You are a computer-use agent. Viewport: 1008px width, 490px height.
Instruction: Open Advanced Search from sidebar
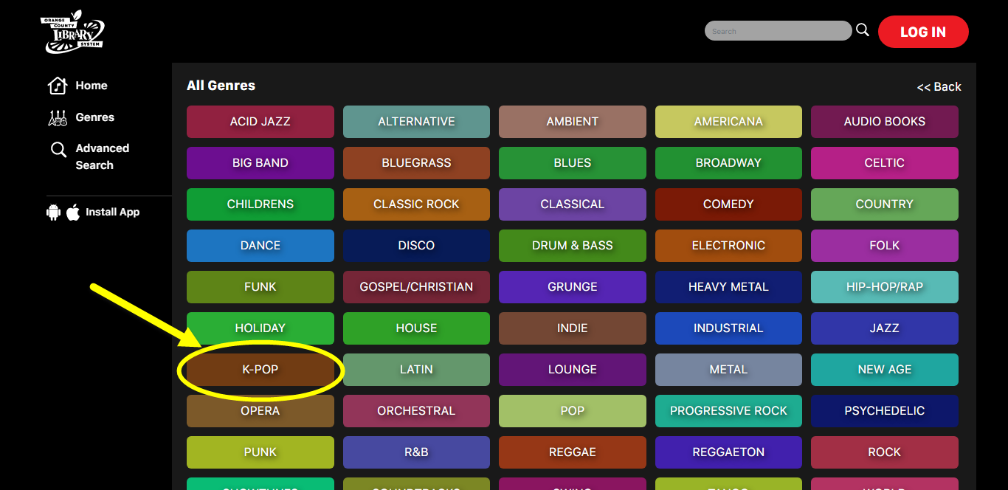pos(102,156)
